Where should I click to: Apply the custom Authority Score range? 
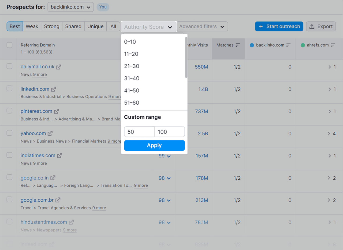[x=154, y=145]
